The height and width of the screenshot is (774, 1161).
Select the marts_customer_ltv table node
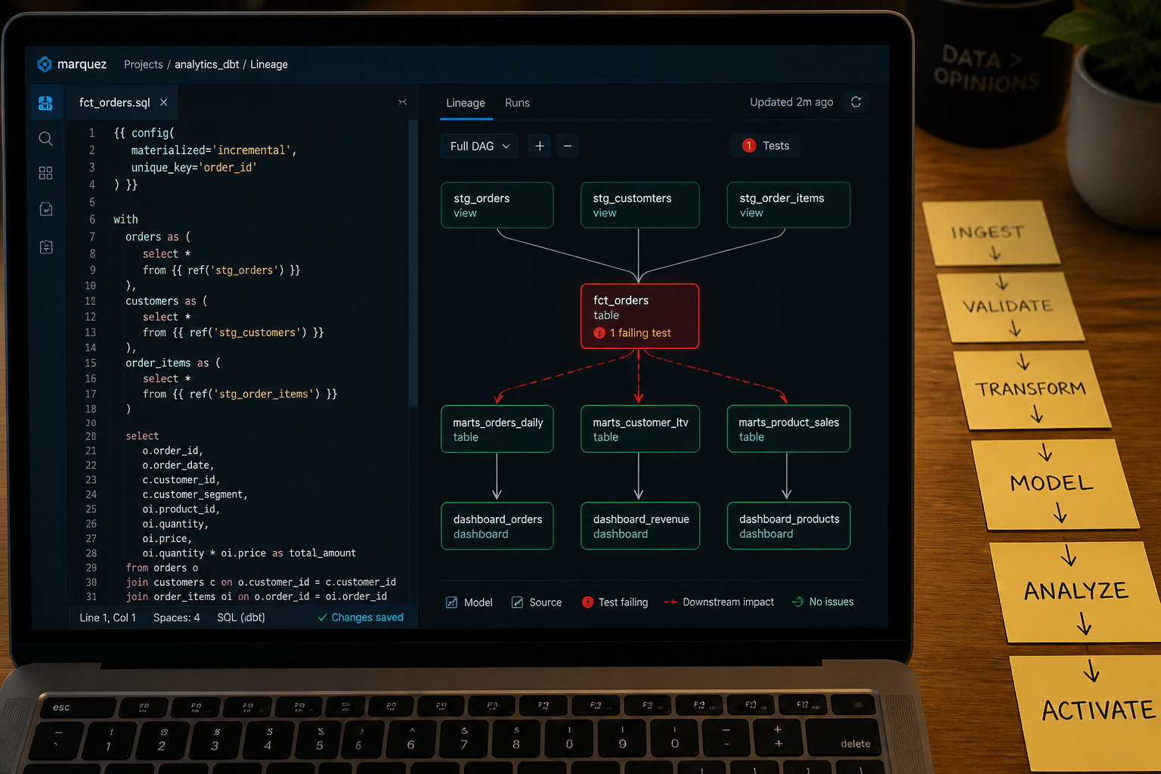pyautogui.click(x=640, y=429)
